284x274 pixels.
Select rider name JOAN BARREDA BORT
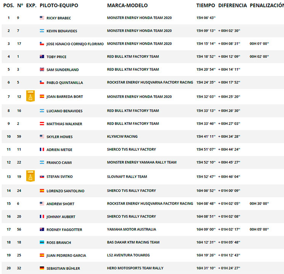[64, 97]
